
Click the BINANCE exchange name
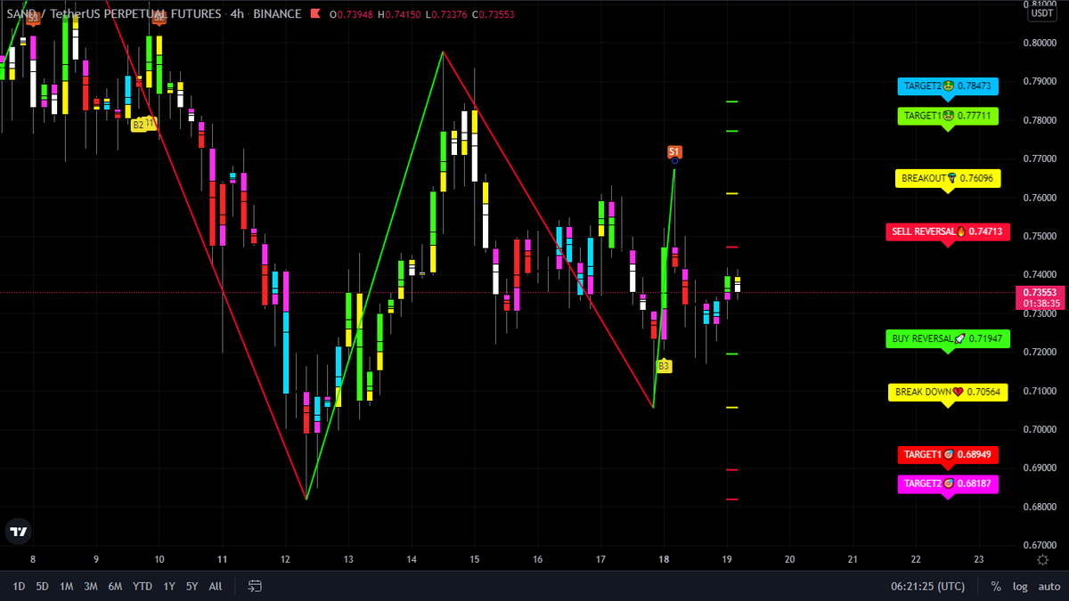pos(278,13)
